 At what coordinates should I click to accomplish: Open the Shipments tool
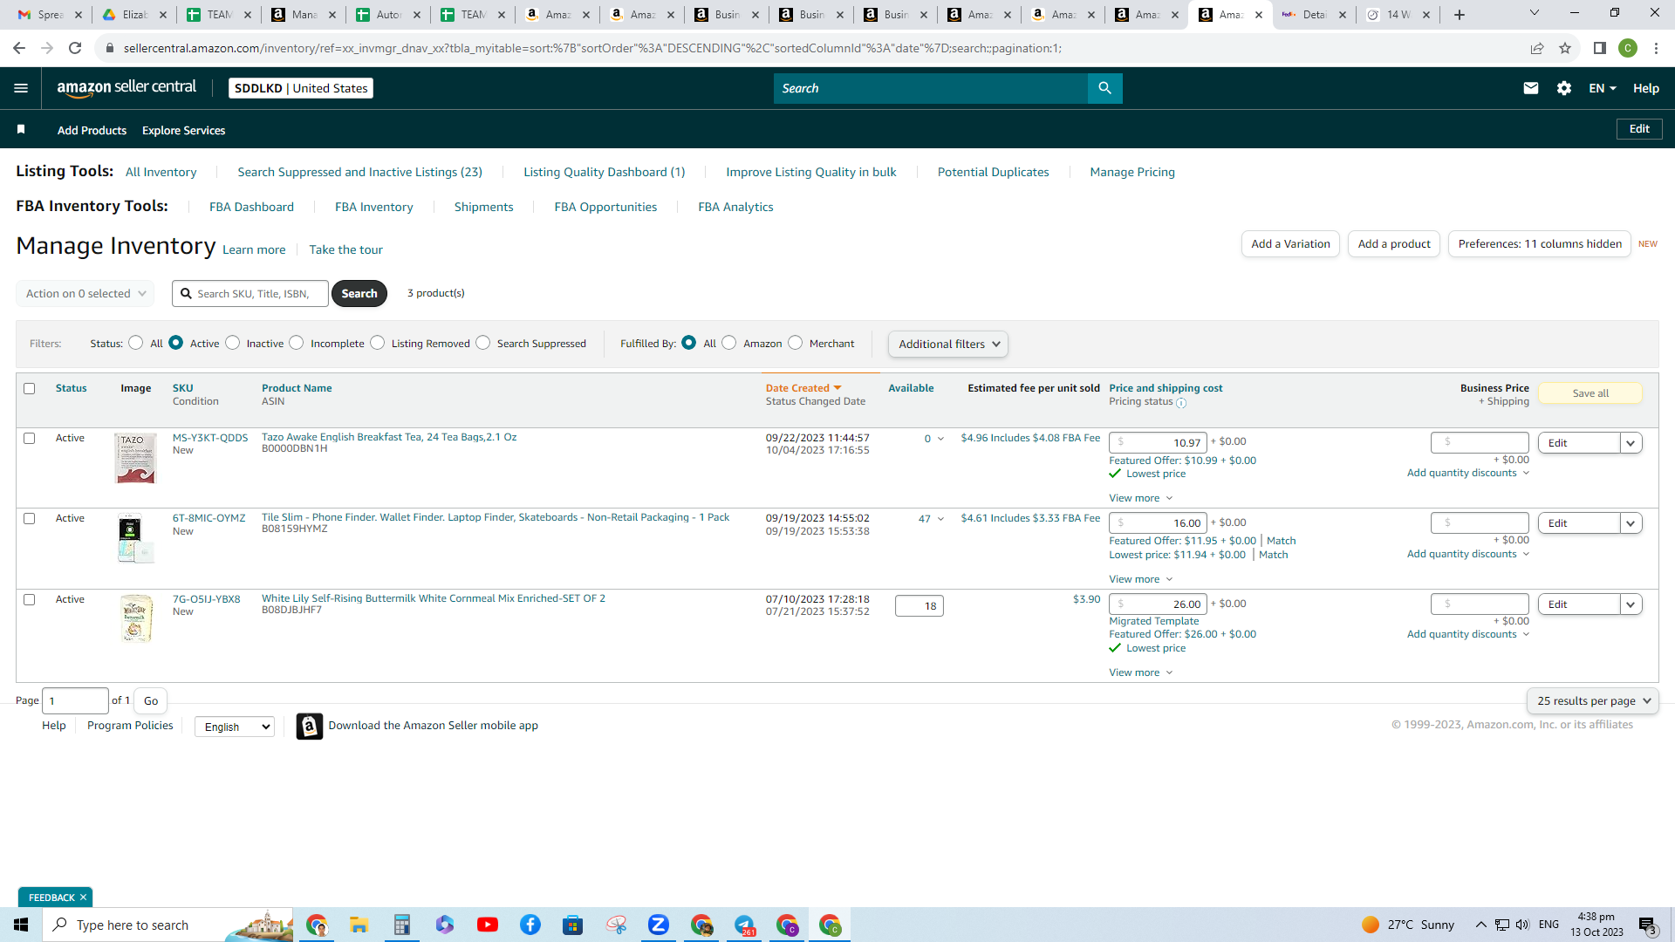click(x=484, y=207)
